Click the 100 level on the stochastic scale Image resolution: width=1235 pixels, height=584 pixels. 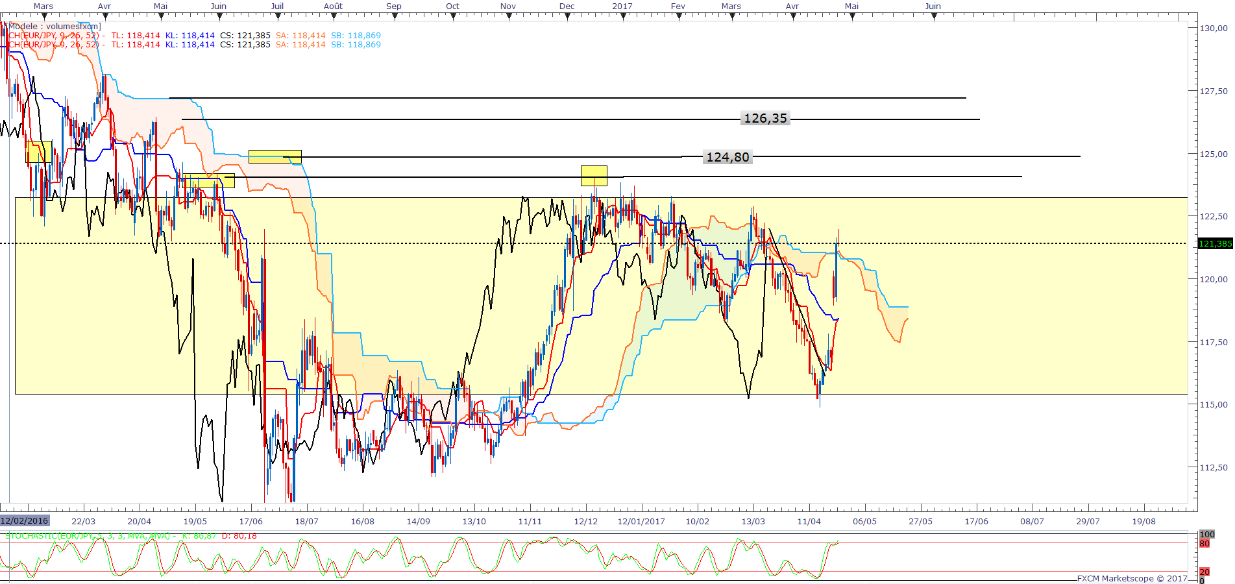pyautogui.click(x=1206, y=535)
